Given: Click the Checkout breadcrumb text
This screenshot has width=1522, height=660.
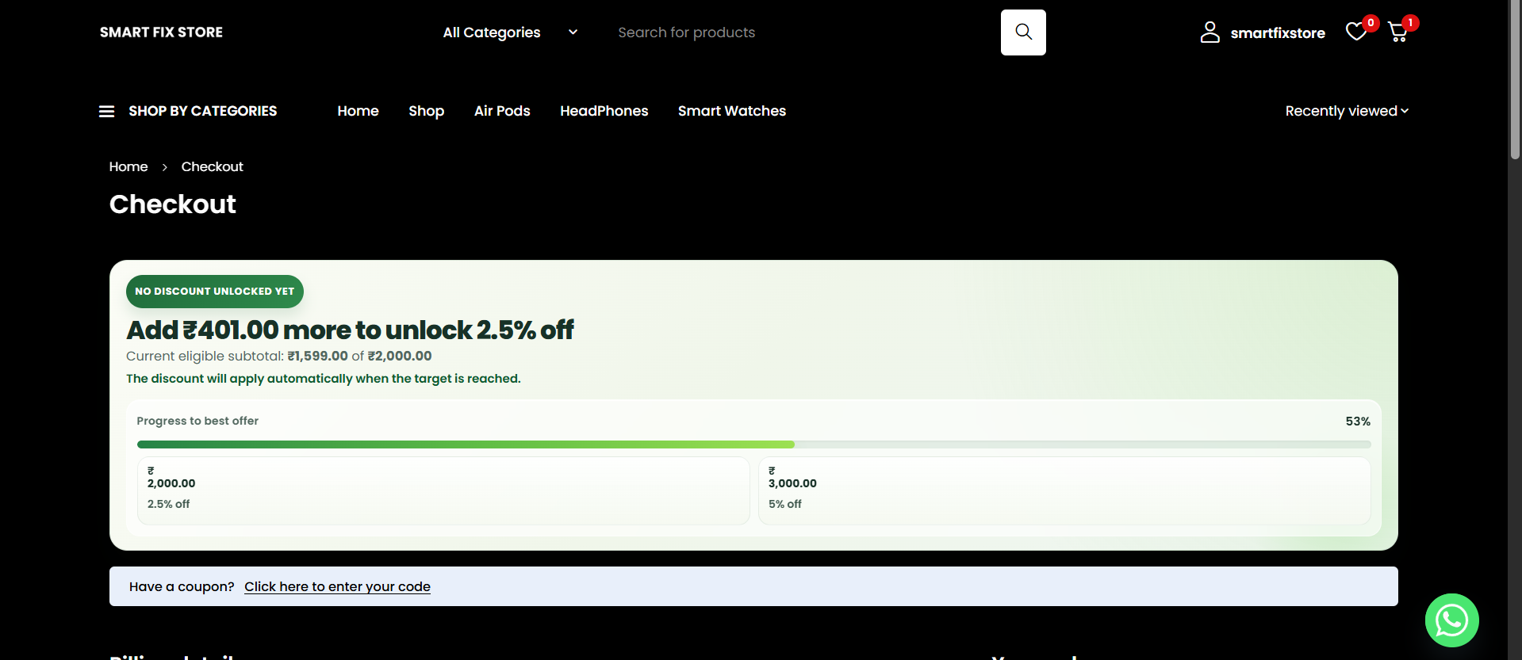Looking at the screenshot, I should click(212, 166).
